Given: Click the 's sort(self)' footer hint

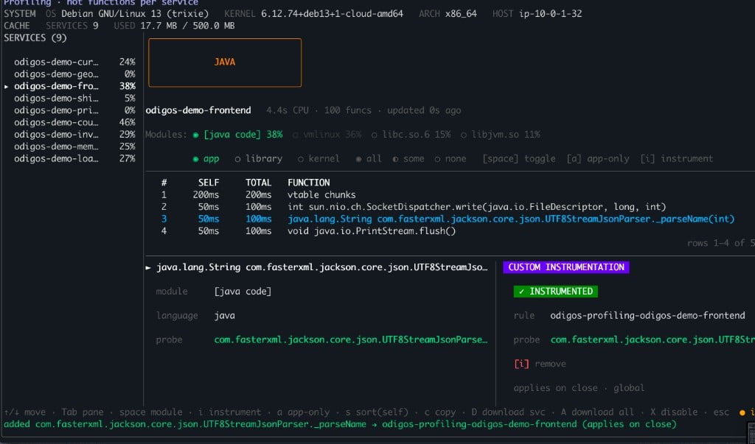Looking at the screenshot, I should [x=377, y=412].
